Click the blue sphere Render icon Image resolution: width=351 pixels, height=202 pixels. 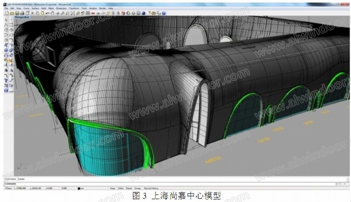pos(143,13)
